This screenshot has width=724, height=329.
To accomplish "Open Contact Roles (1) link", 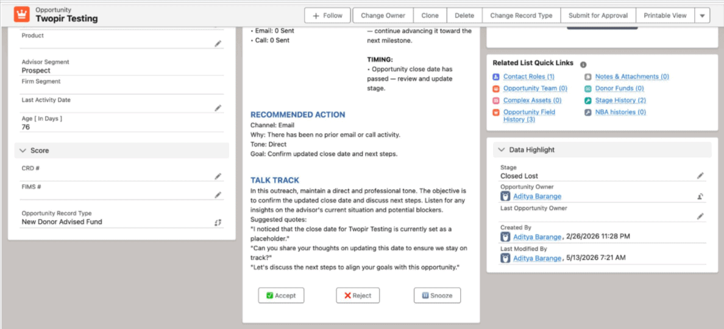I will [529, 77].
